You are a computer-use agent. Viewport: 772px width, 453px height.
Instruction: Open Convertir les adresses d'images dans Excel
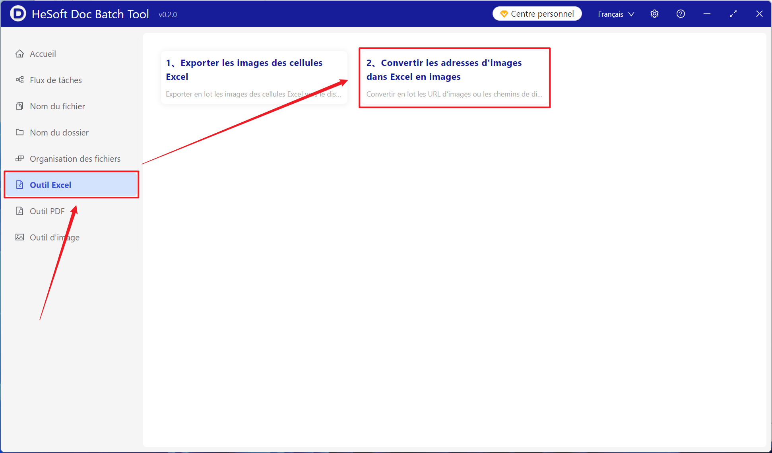coord(454,77)
